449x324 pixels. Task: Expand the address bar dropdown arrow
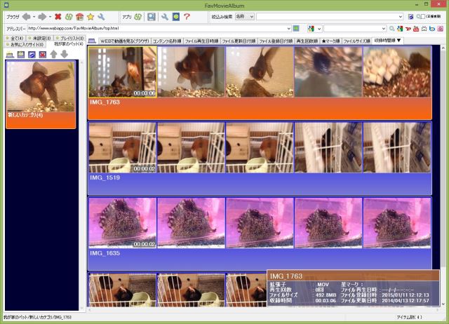point(288,28)
